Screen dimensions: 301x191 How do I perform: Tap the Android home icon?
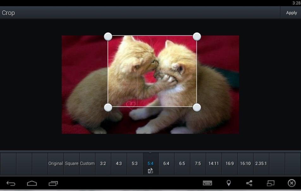32,183
